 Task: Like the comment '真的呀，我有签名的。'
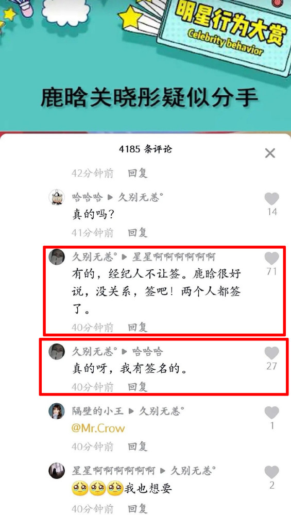[271, 353]
